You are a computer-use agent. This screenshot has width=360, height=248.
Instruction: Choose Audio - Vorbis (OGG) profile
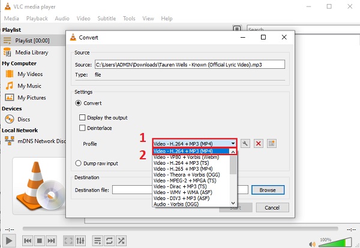point(191,204)
